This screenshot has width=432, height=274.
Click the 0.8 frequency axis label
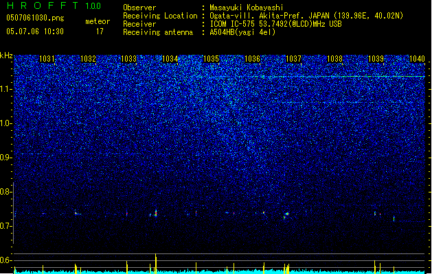[x=5, y=192]
